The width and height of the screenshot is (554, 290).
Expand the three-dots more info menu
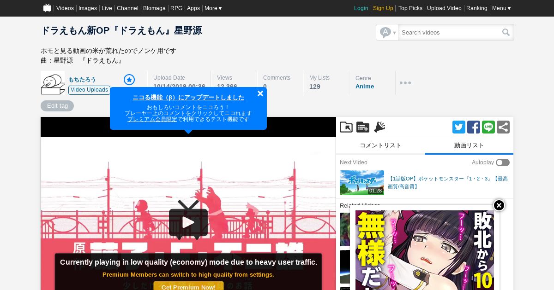coord(405,83)
